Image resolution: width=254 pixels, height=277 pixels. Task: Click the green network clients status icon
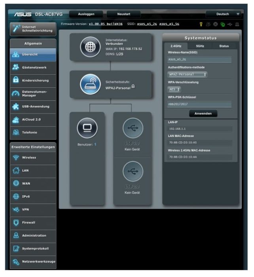click(223, 25)
